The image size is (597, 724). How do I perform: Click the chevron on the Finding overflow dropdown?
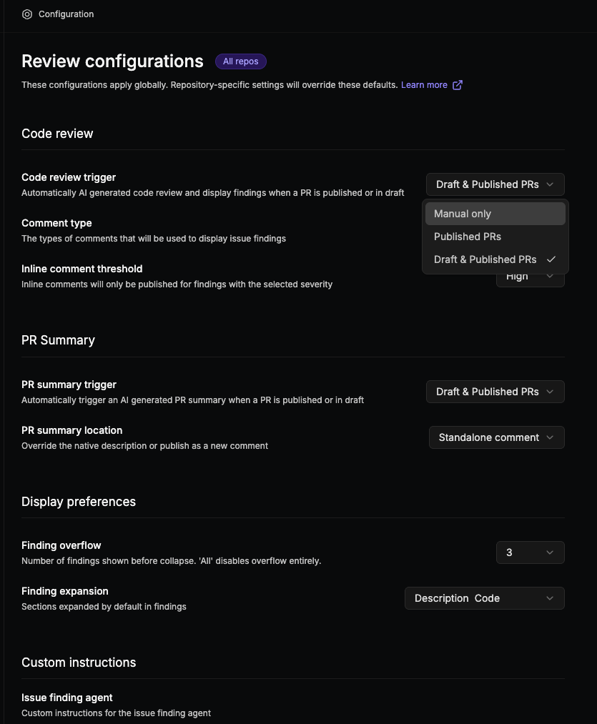click(550, 552)
